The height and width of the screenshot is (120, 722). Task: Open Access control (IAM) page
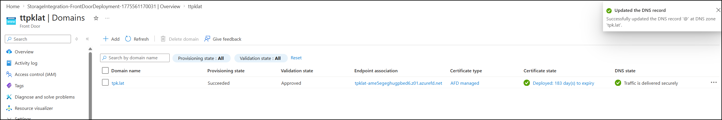point(35,75)
